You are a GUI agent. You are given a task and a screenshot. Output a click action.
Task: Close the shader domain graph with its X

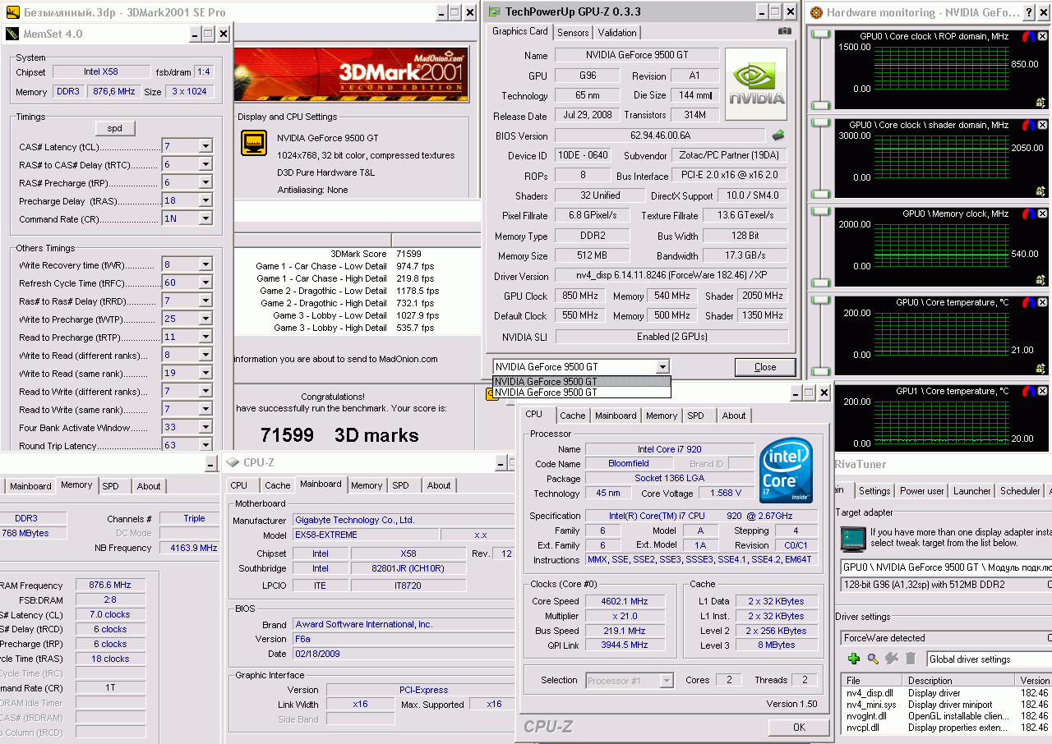click(1043, 125)
